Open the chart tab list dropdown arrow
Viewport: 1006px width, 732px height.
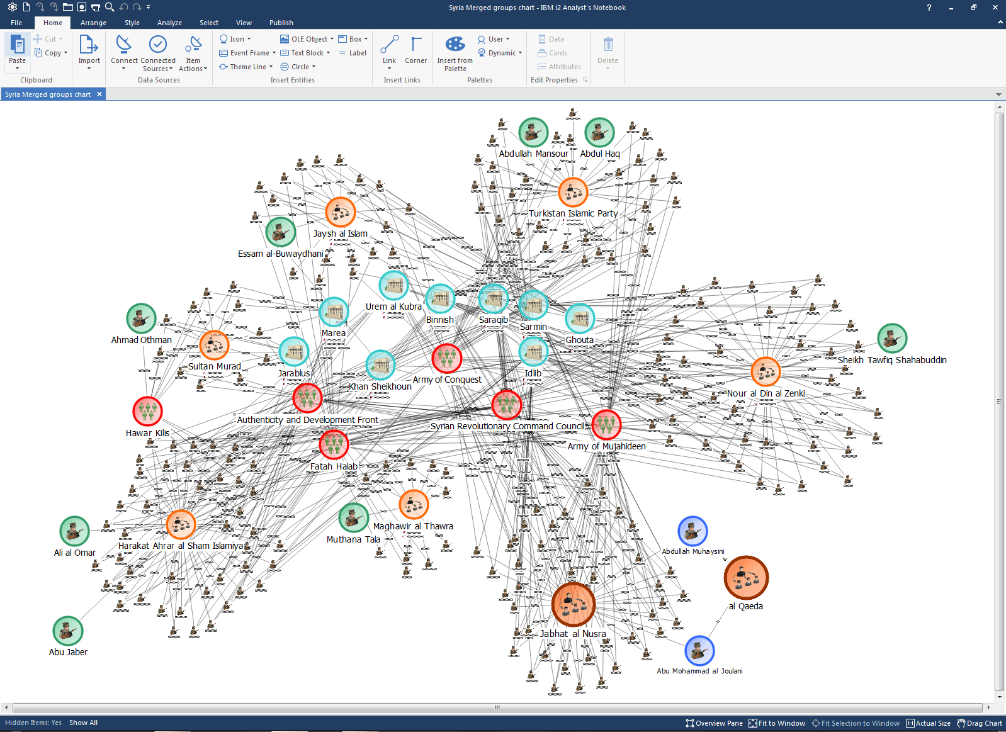998,94
